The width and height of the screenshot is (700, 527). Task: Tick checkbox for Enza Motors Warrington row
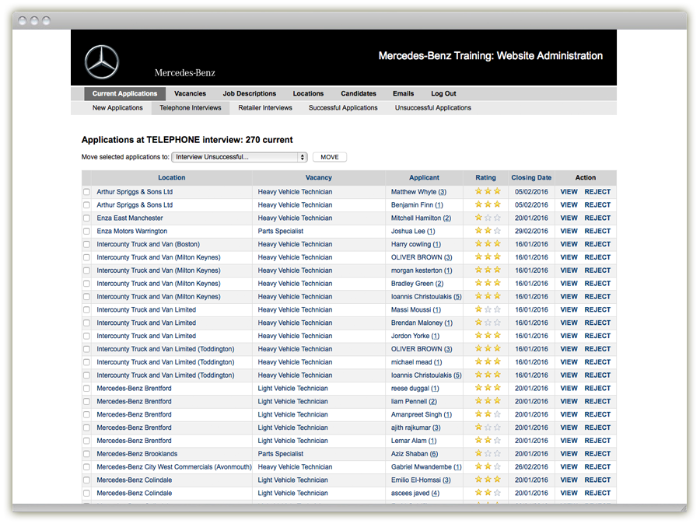(x=87, y=232)
